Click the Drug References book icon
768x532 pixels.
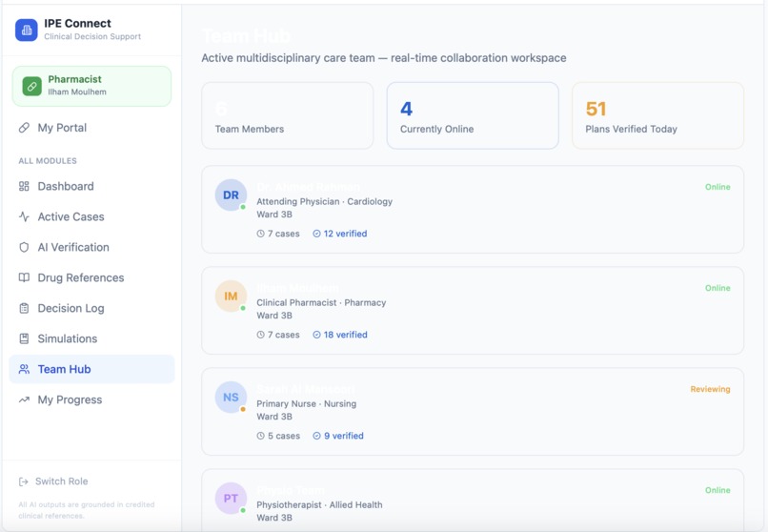pyautogui.click(x=24, y=277)
